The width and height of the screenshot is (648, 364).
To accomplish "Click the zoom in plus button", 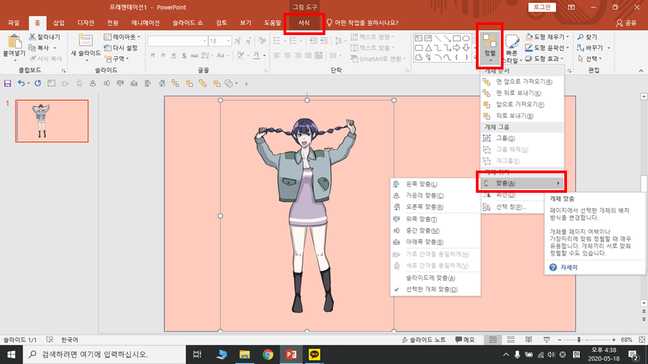I will [614, 340].
